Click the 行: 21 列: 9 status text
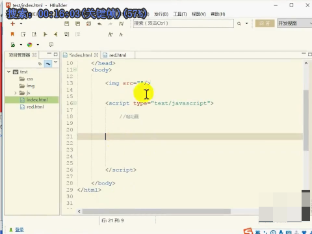Screen dimensions: 312x234 112,220
